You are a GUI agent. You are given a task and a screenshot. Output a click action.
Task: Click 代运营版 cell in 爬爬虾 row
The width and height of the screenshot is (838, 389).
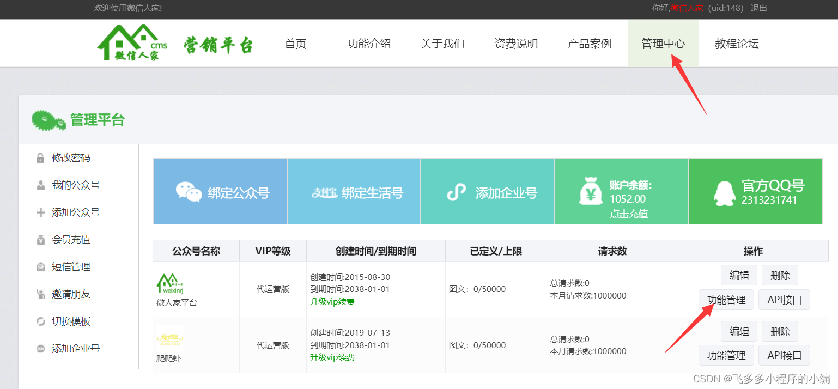click(273, 345)
